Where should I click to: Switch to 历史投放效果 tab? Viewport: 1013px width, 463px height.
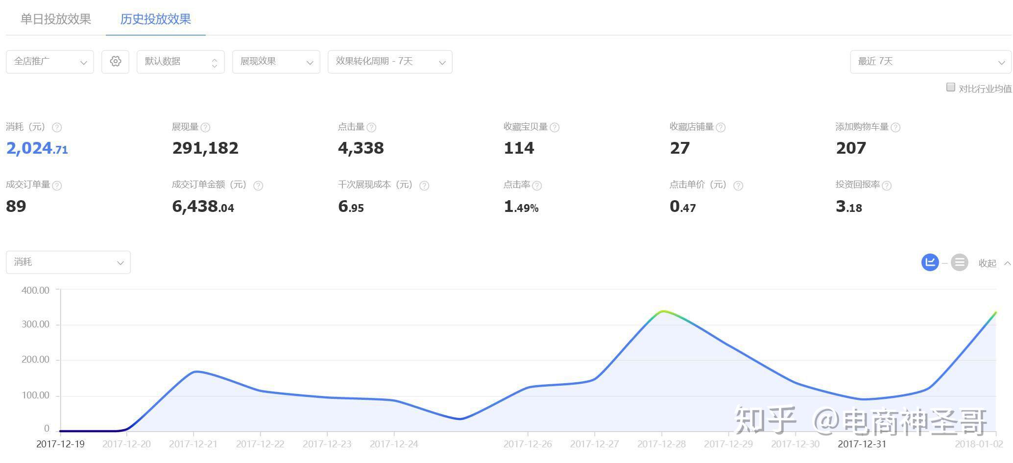(x=156, y=19)
